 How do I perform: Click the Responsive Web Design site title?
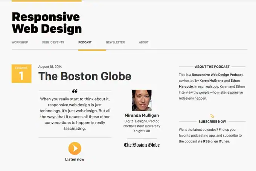47,23
